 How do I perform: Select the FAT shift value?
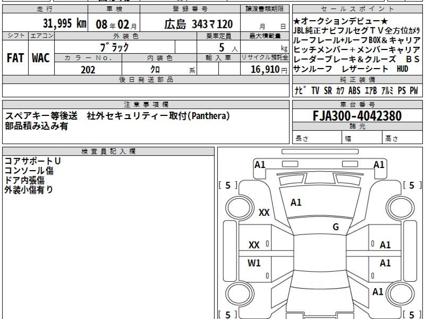[x=15, y=58]
